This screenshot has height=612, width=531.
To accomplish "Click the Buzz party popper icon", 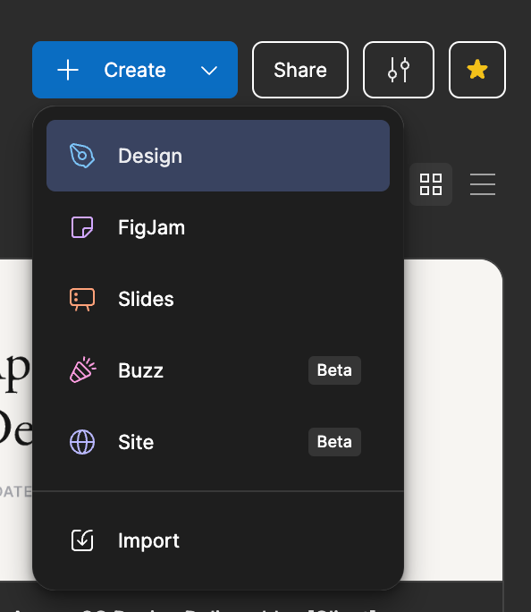I will tap(82, 370).
